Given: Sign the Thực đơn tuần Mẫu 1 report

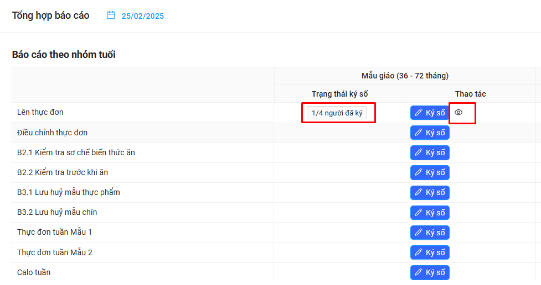Looking at the screenshot, I should pos(430,233).
